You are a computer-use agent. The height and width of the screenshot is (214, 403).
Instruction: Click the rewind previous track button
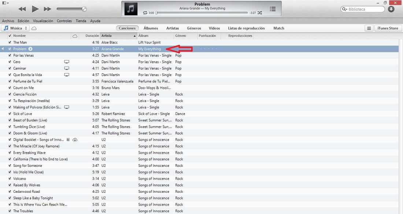(22, 9)
